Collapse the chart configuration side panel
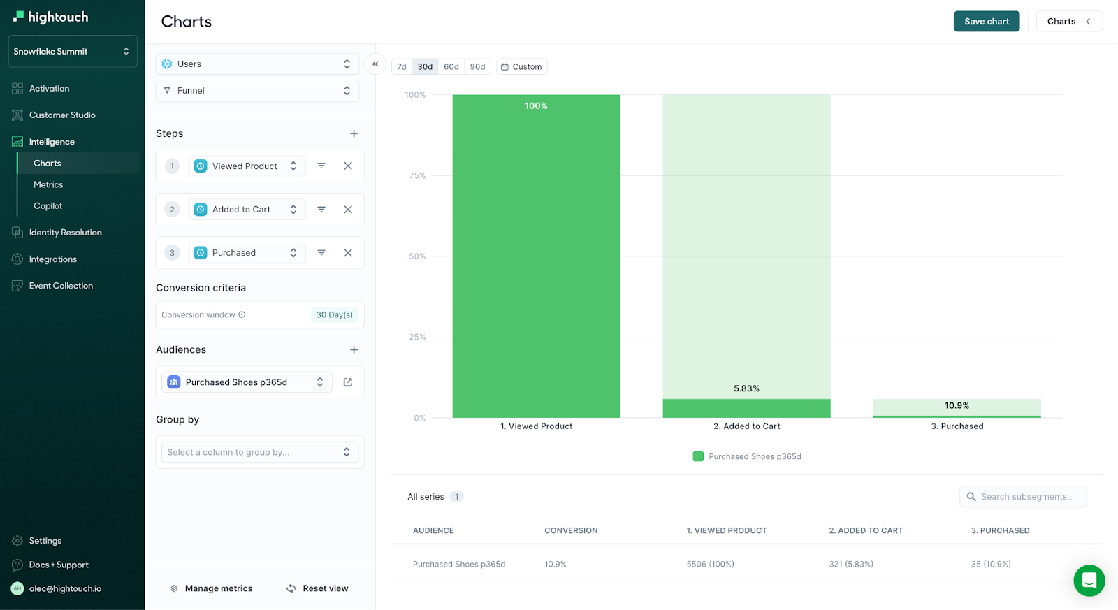This screenshot has height=610, width=1118. (375, 64)
